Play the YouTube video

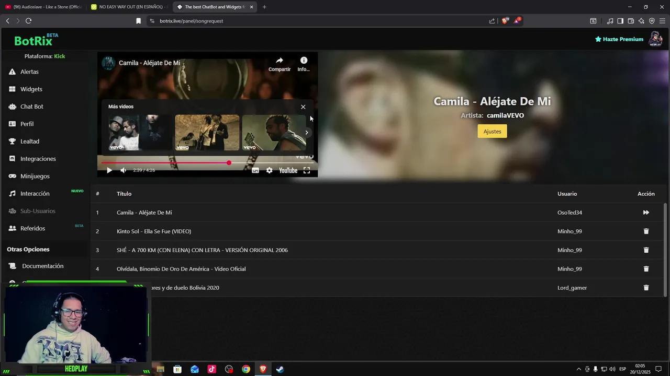109,170
